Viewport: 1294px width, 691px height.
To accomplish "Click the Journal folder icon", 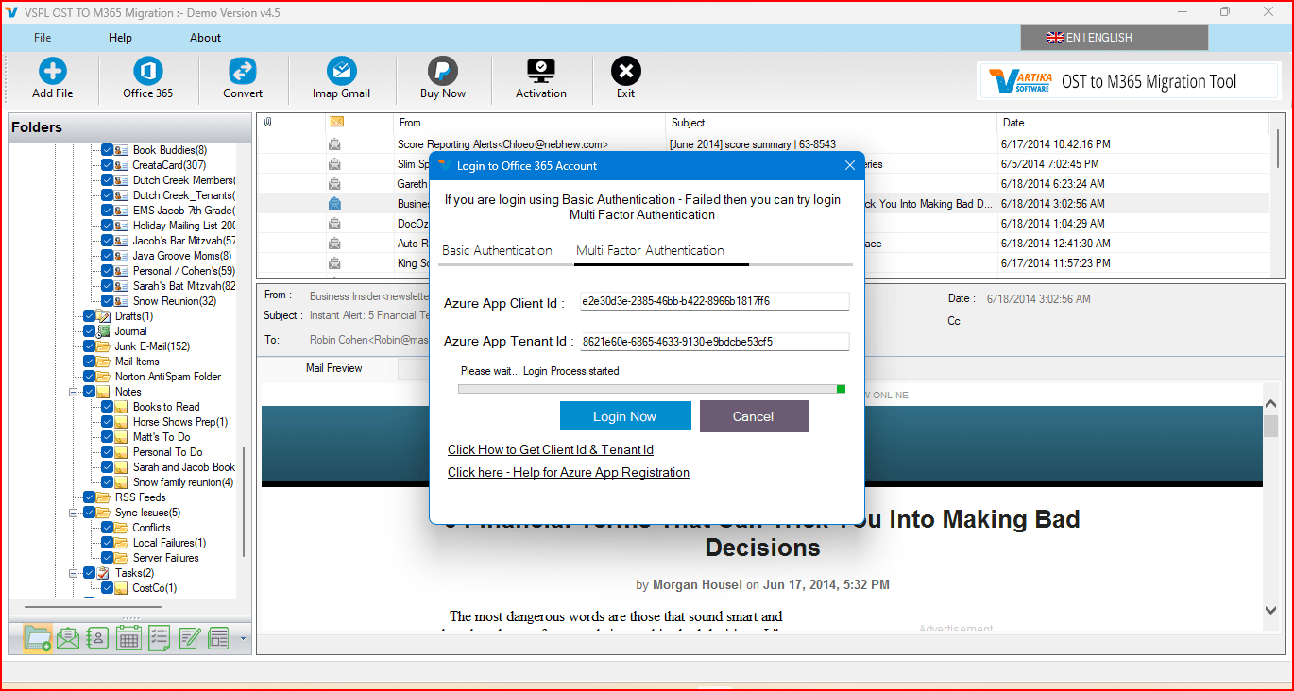I will pyautogui.click(x=104, y=331).
